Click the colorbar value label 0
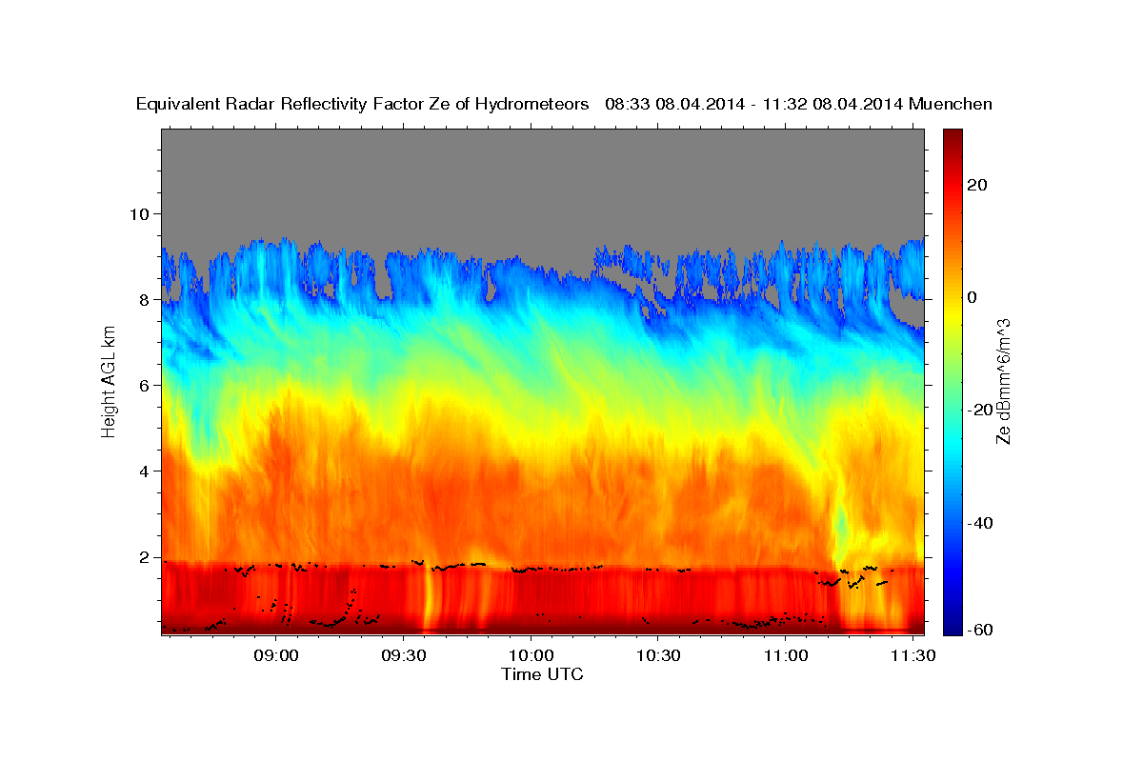The image size is (1143, 762). [974, 297]
